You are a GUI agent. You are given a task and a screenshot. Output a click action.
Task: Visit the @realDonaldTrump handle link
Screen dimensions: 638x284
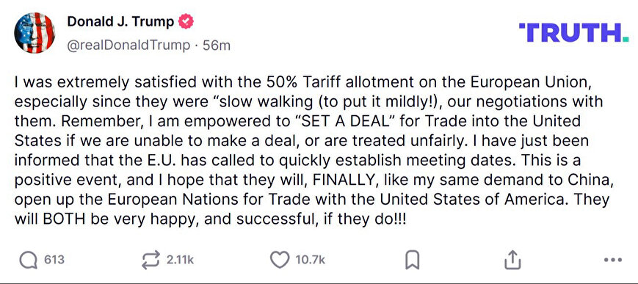(x=128, y=45)
